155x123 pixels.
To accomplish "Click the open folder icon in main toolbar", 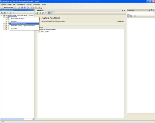I will click(x=19, y=7).
